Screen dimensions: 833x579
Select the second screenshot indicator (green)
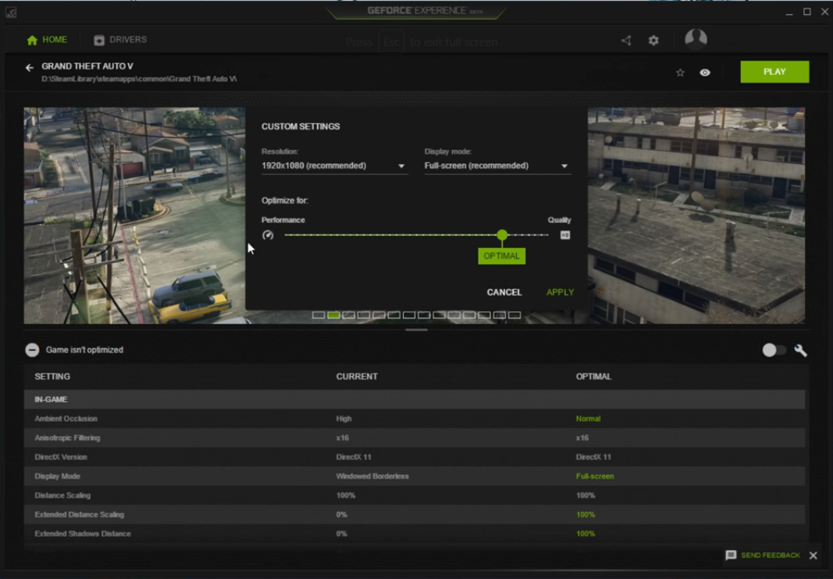point(333,315)
